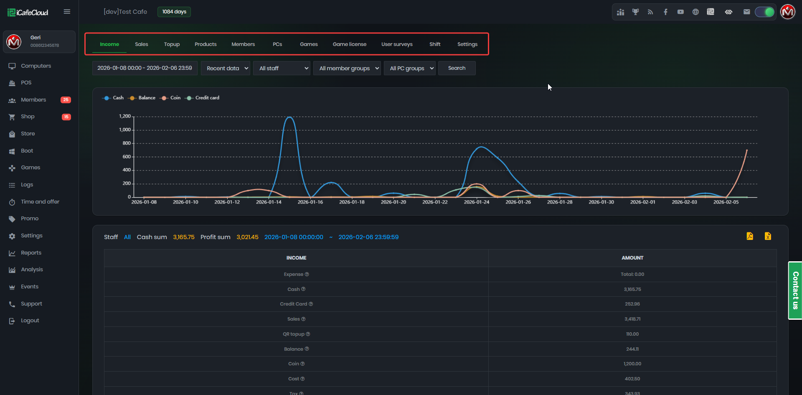
Task: Switch to the Topup tab
Action: [172, 44]
